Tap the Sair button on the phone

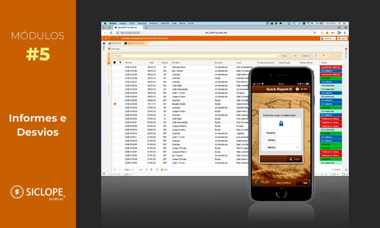pyautogui.click(x=303, y=183)
